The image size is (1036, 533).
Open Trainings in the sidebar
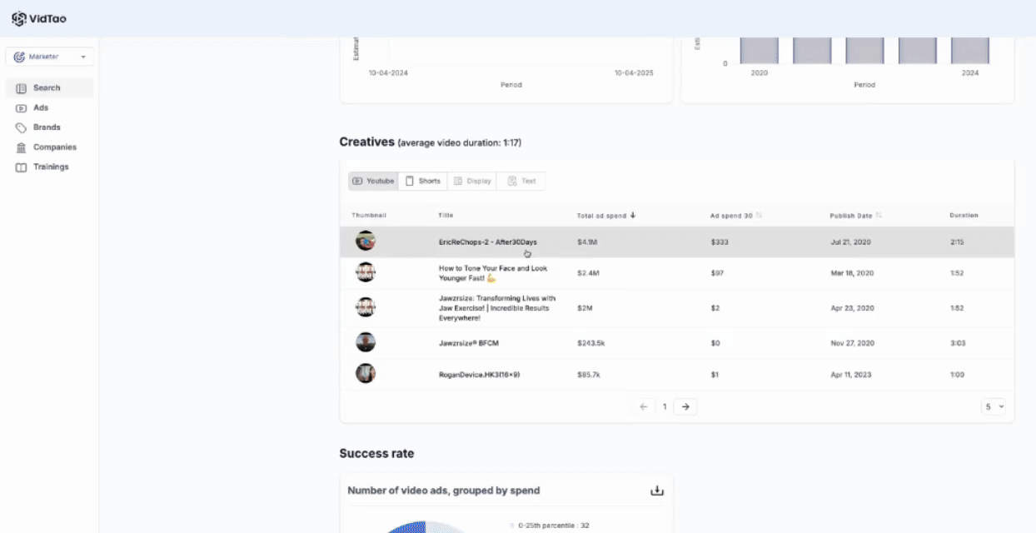click(x=51, y=167)
